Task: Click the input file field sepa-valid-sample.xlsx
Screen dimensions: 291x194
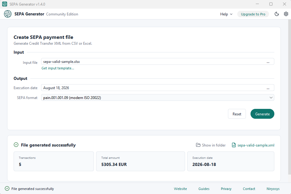Action: click(x=158, y=61)
